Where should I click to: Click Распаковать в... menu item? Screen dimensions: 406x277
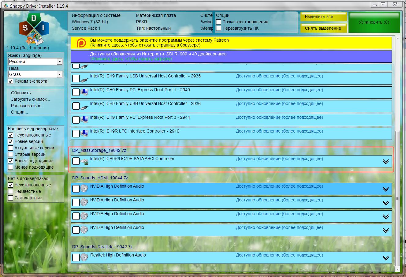point(27,106)
